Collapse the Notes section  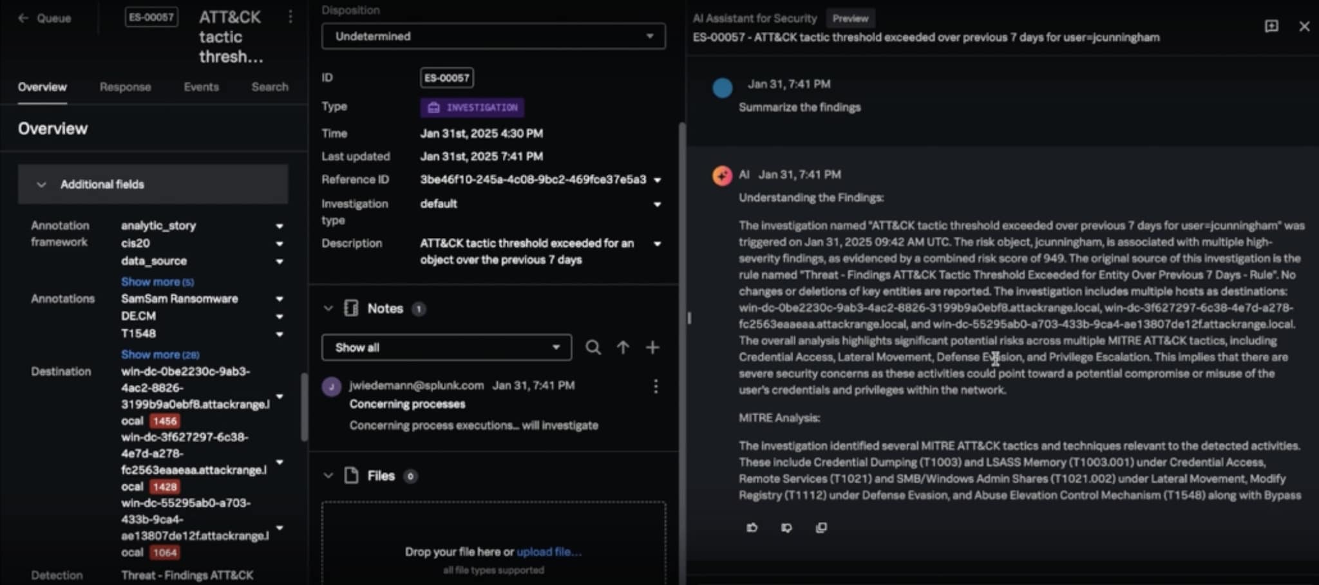click(328, 309)
